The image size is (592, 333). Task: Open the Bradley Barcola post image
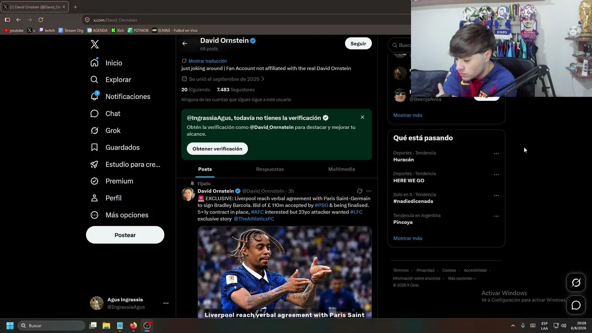click(284, 272)
